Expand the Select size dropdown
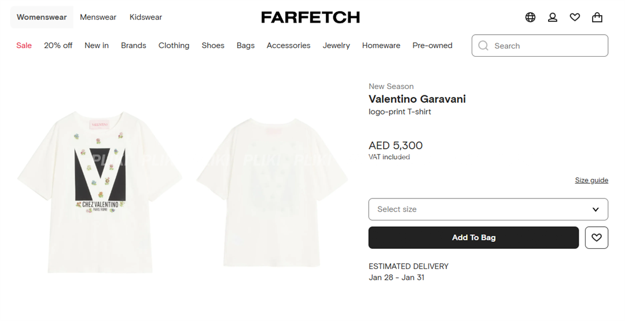The image size is (625, 321). [488, 209]
